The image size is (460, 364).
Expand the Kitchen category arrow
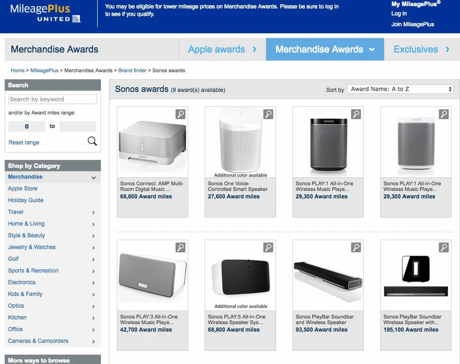(93, 318)
